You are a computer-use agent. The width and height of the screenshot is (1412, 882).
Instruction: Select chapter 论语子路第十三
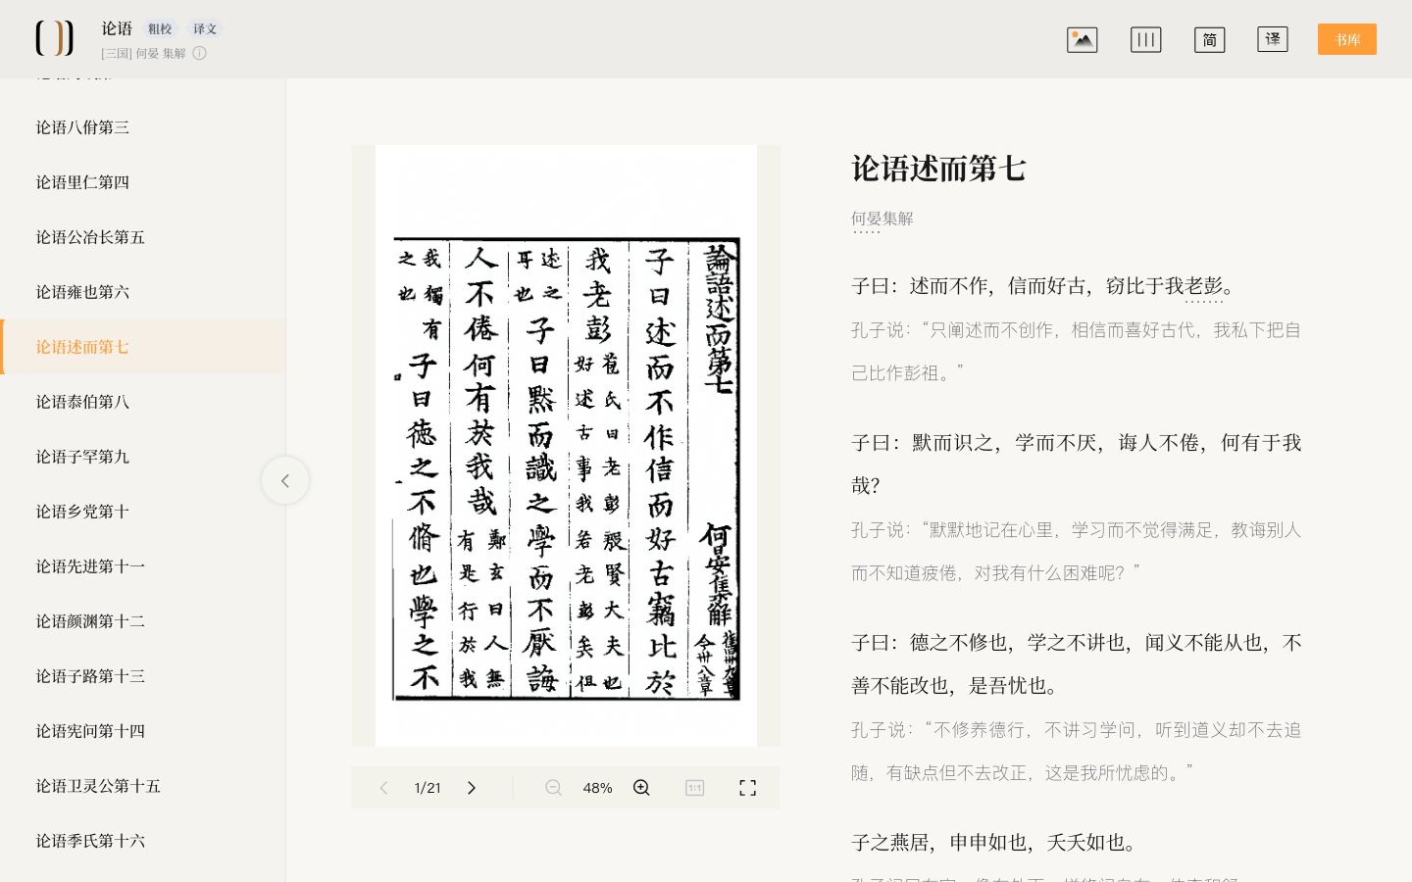pos(143,676)
